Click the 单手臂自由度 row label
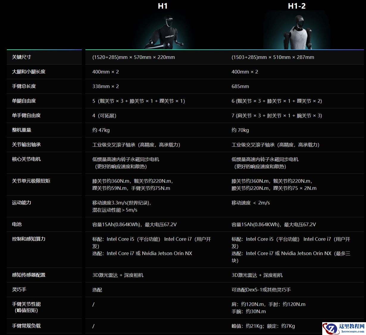Screen dimensions: 366x335 (x=26, y=115)
